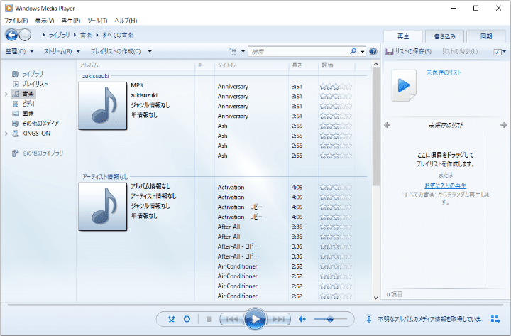Go to the previous list arrow

(388, 125)
